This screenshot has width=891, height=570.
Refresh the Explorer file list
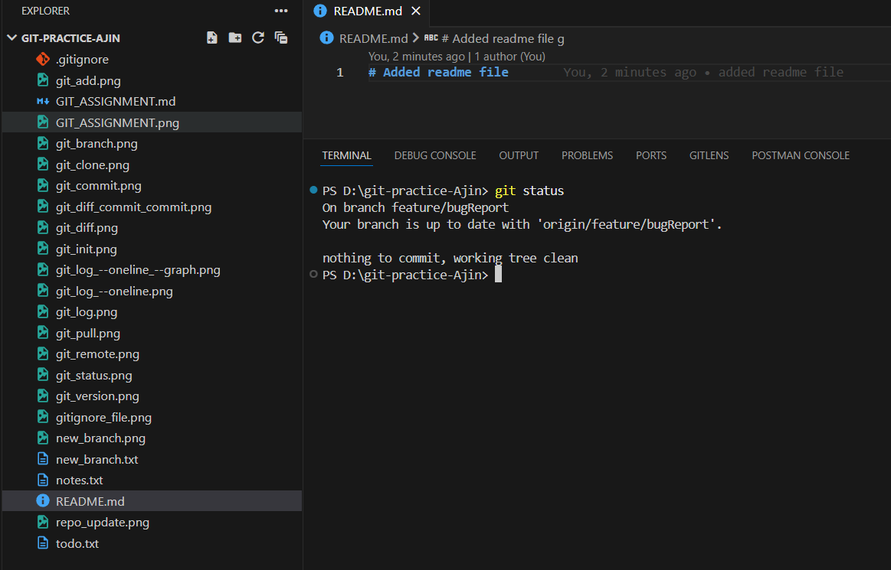[257, 37]
